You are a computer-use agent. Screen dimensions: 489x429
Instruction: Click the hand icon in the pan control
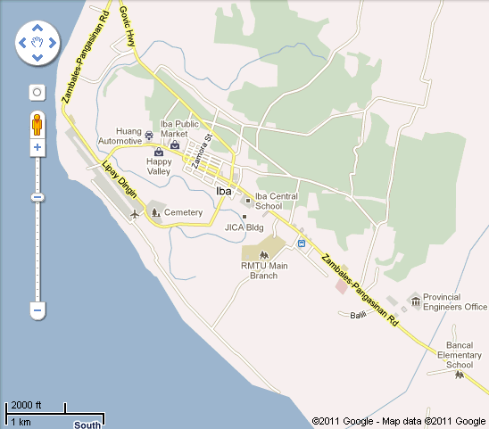37,43
